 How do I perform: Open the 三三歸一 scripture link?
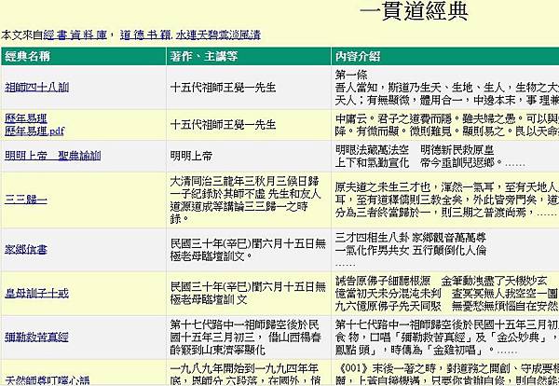pyautogui.click(x=26, y=200)
